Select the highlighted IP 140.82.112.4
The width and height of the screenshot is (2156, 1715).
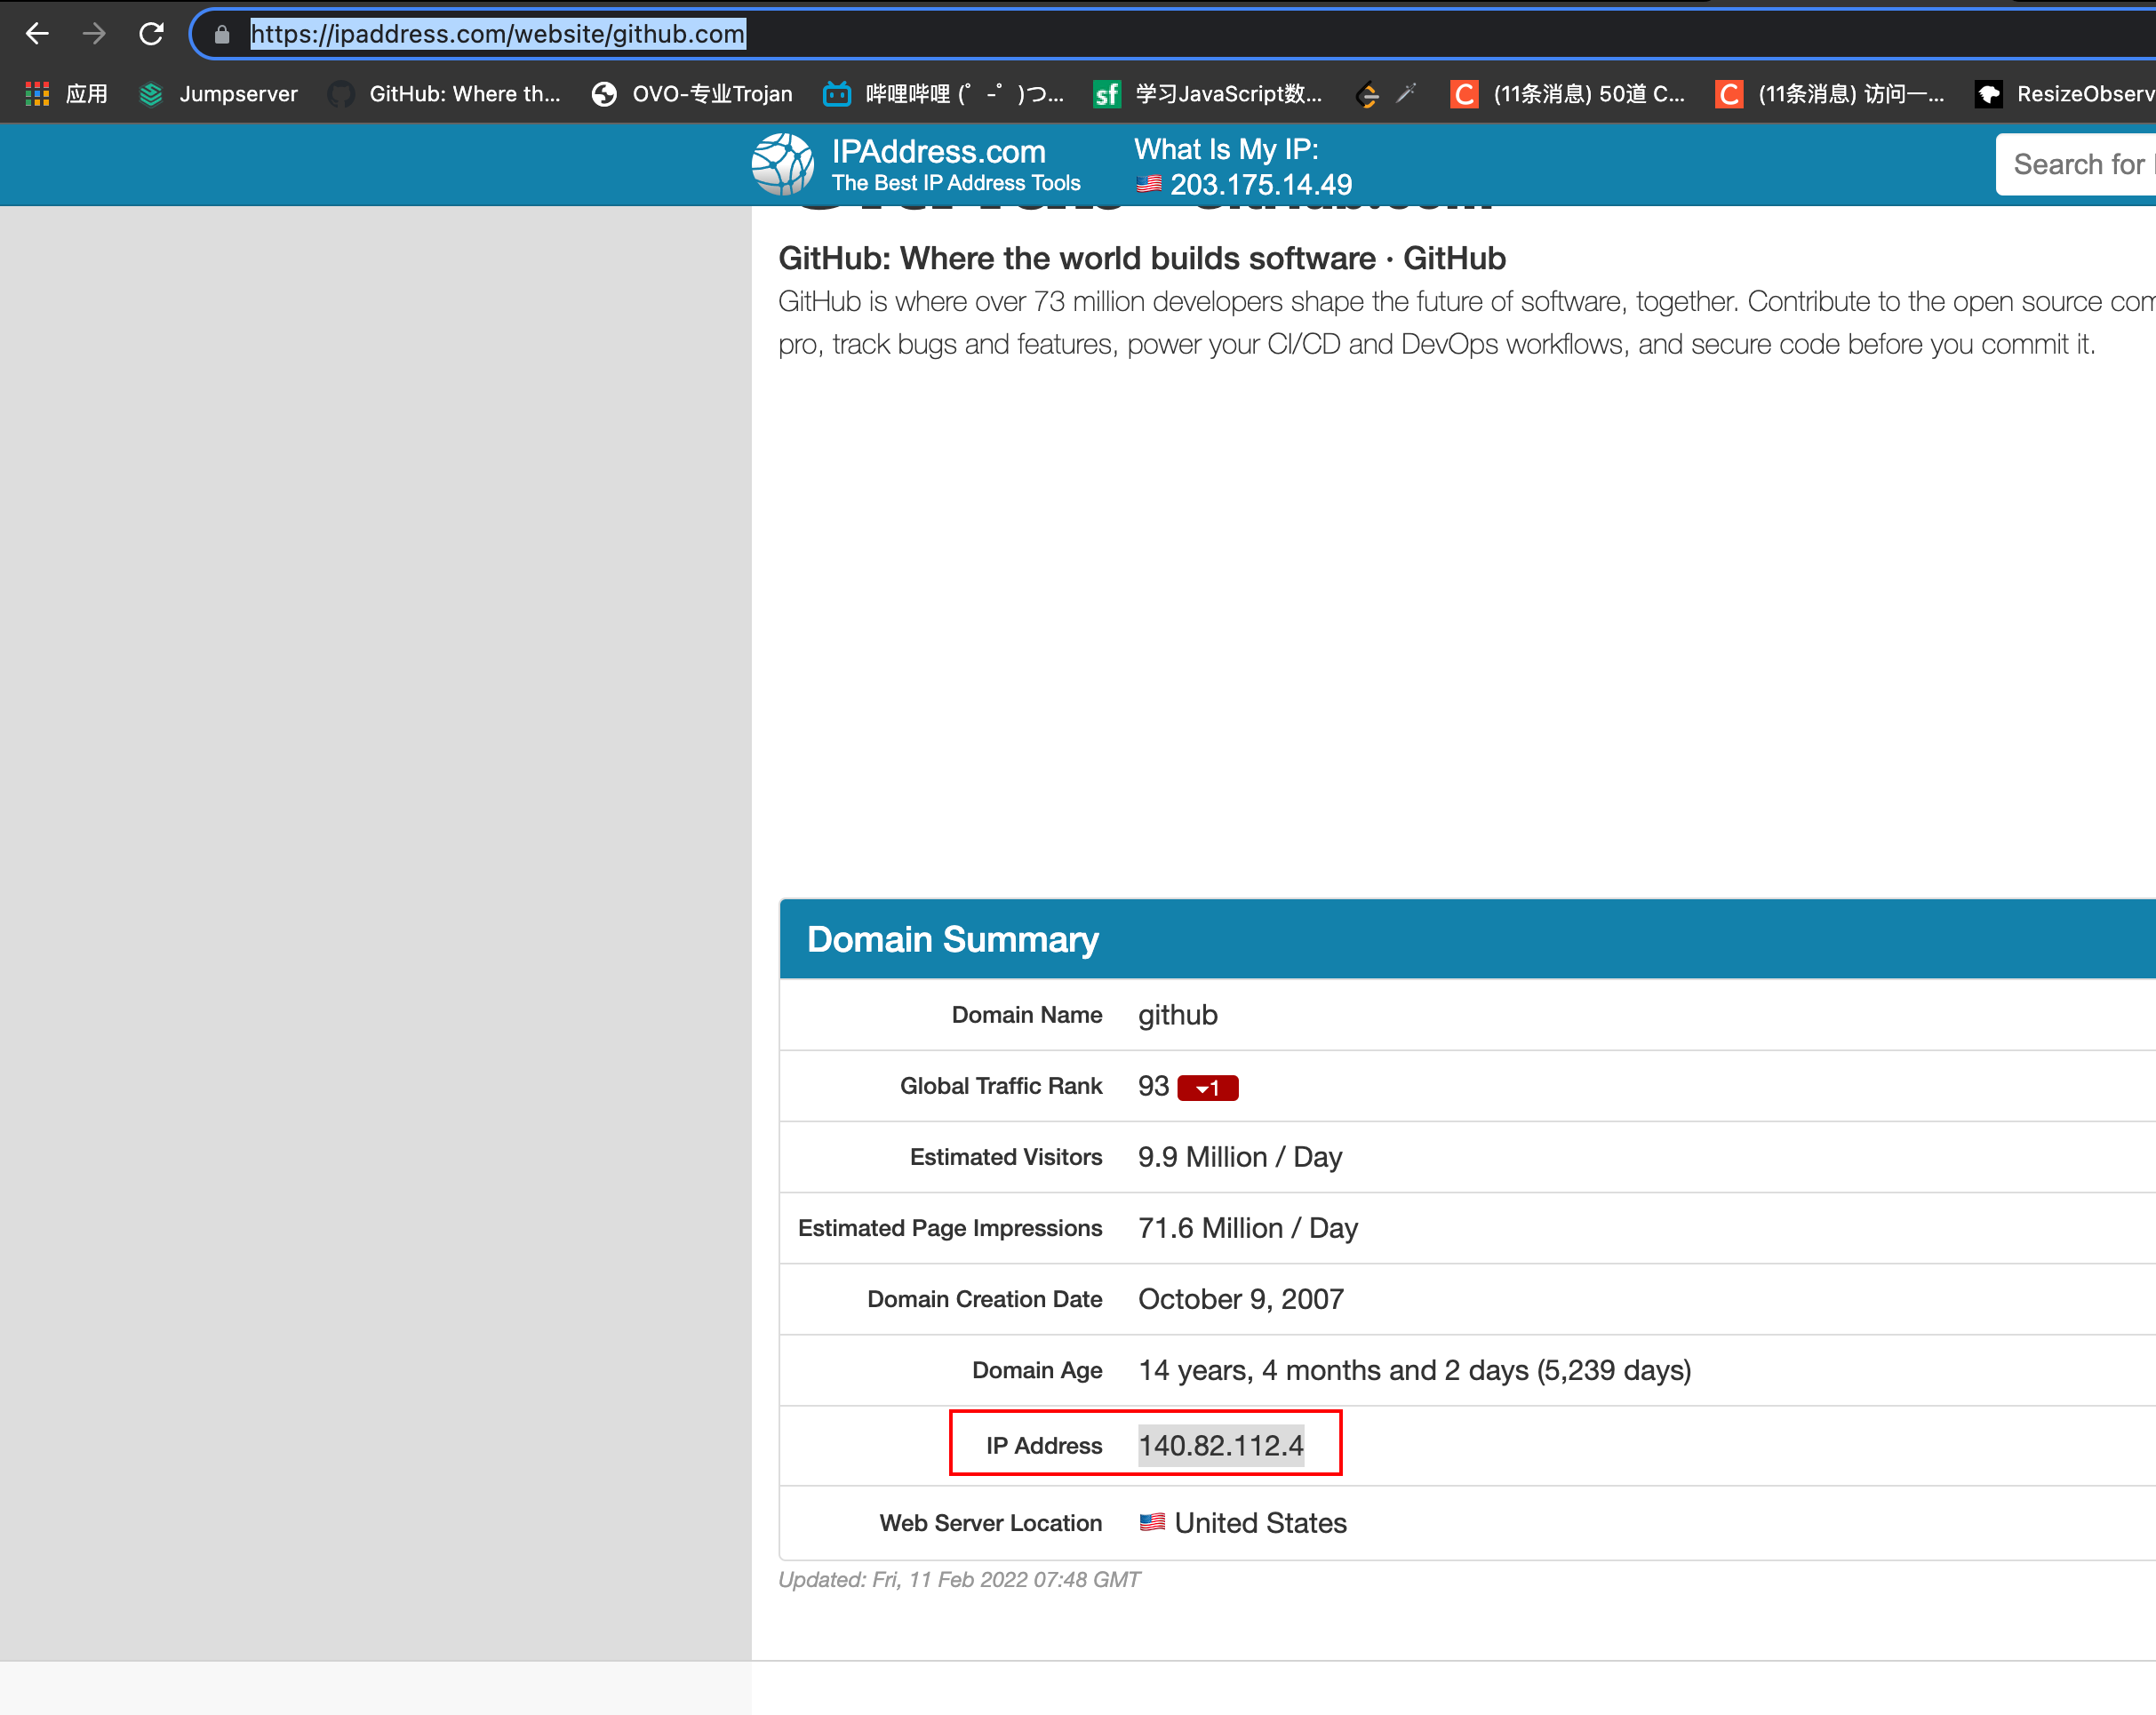coord(1222,1444)
